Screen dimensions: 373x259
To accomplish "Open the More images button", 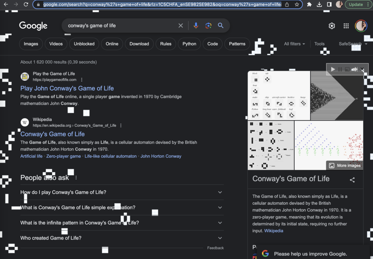I will [345, 166].
